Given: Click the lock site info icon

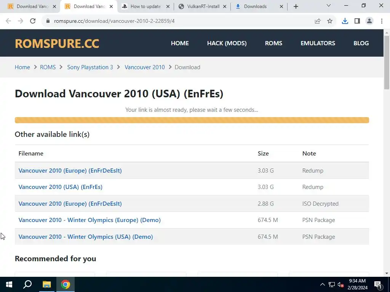Looking at the screenshot, I should tap(48, 21).
